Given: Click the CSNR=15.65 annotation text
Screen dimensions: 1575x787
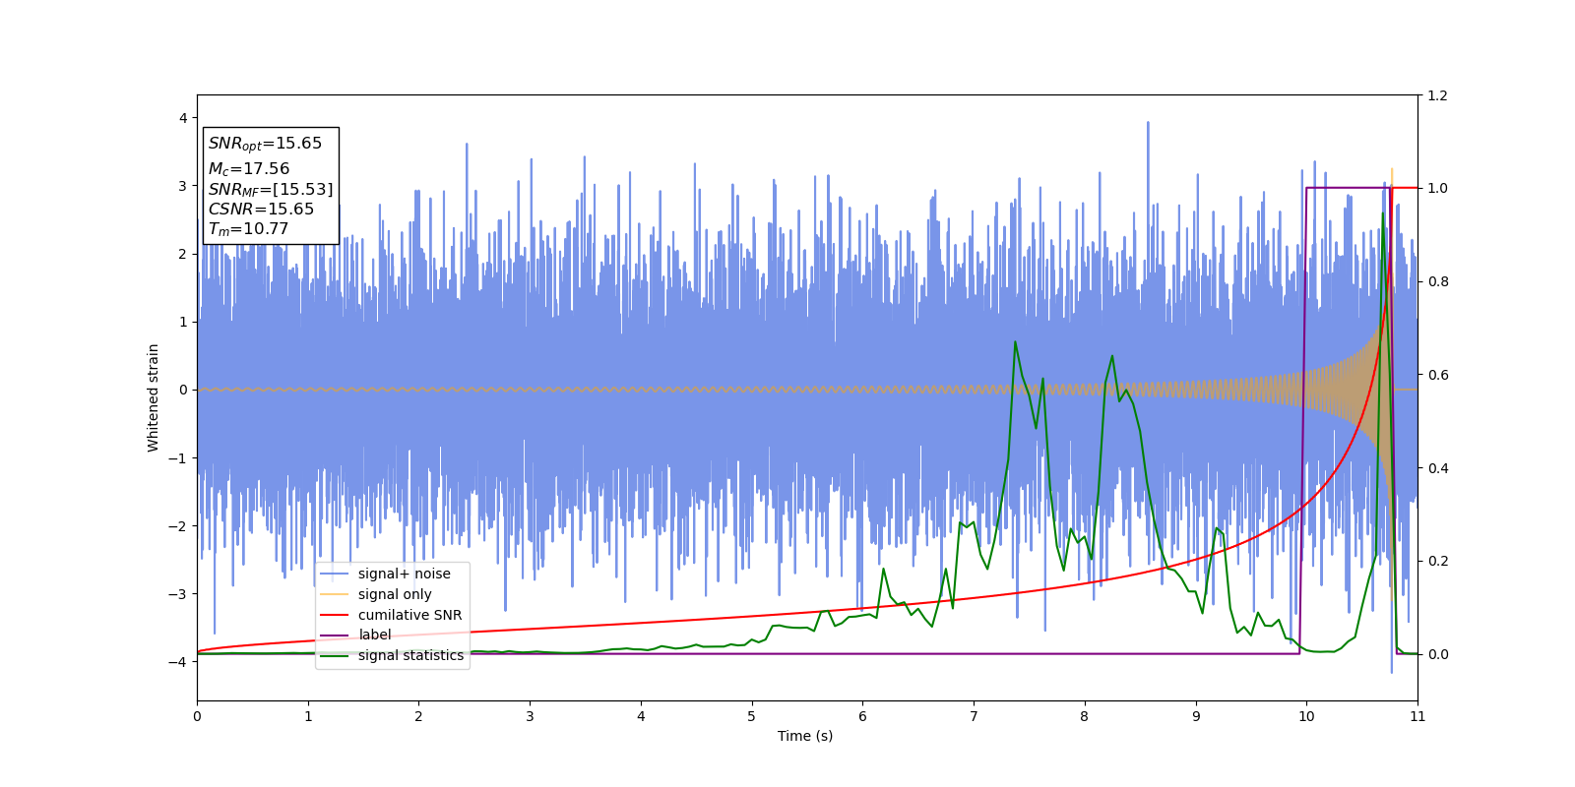Looking at the screenshot, I should (261, 210).
